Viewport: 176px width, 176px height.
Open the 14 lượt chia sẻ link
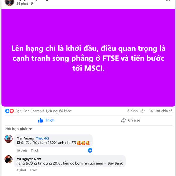pos(161,111)
